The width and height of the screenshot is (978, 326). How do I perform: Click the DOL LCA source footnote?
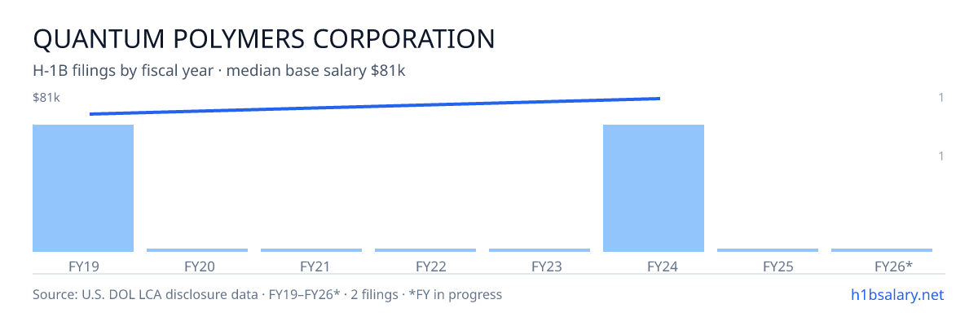pos(267,294)
